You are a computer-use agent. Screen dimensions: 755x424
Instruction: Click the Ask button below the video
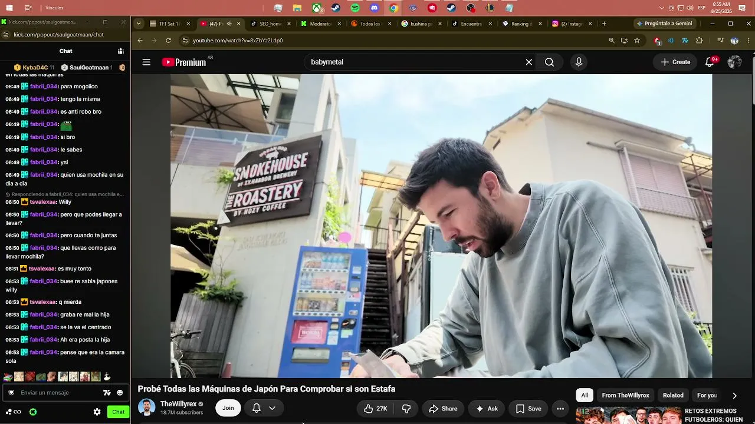tap(487, 409)
